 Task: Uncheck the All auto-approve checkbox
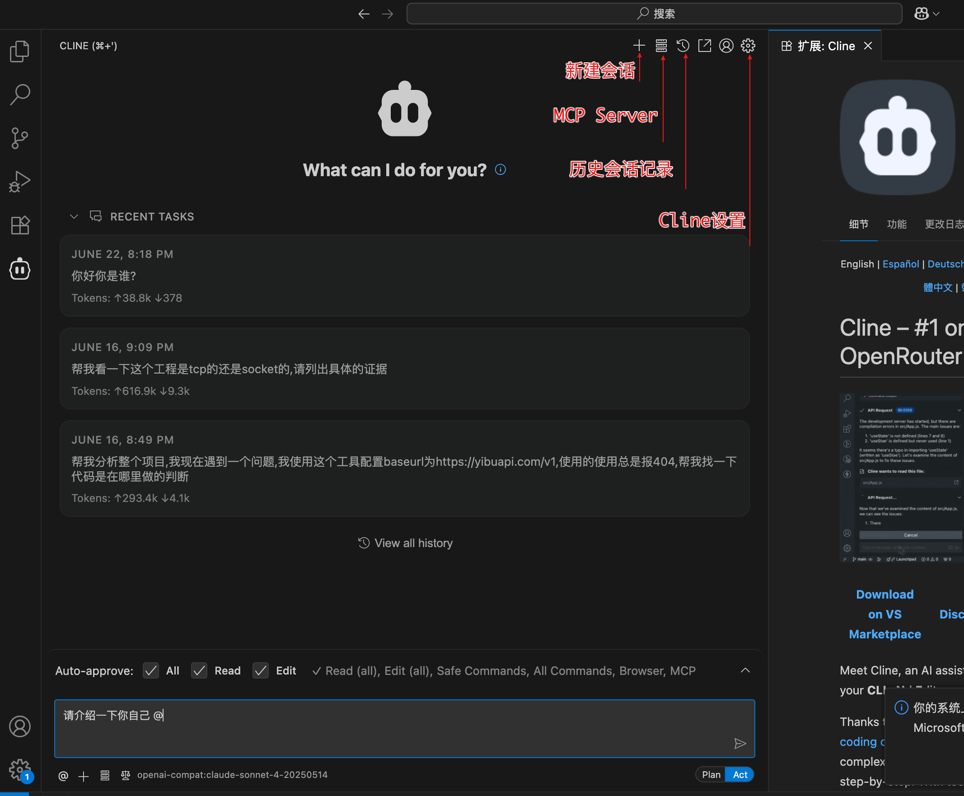[151, 670]
